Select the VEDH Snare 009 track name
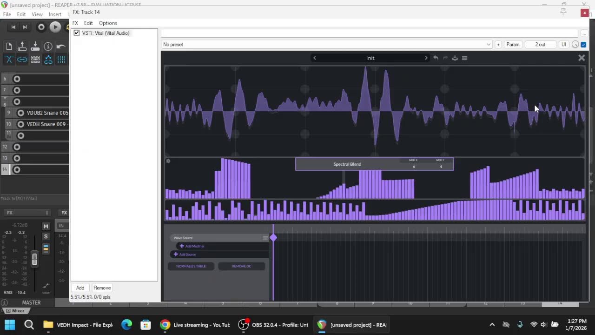Image resolution: width=595 pixels, height=335 pixels. 46,124
